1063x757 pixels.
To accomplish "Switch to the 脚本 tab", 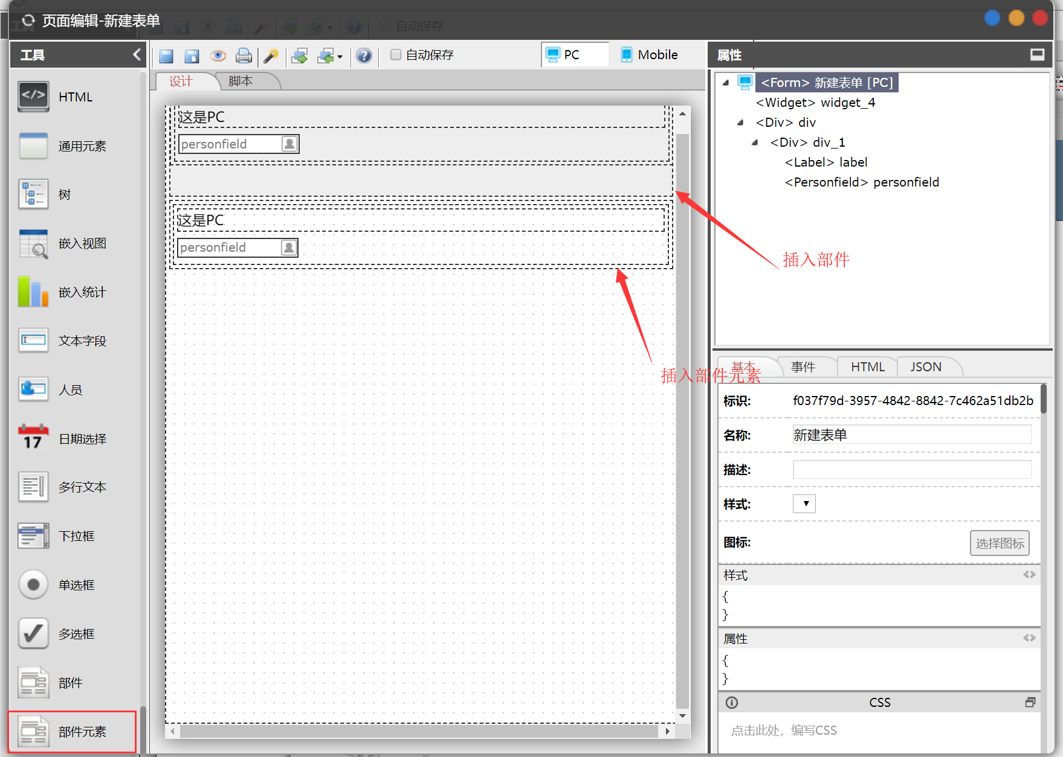I will (x=241, y=81).
